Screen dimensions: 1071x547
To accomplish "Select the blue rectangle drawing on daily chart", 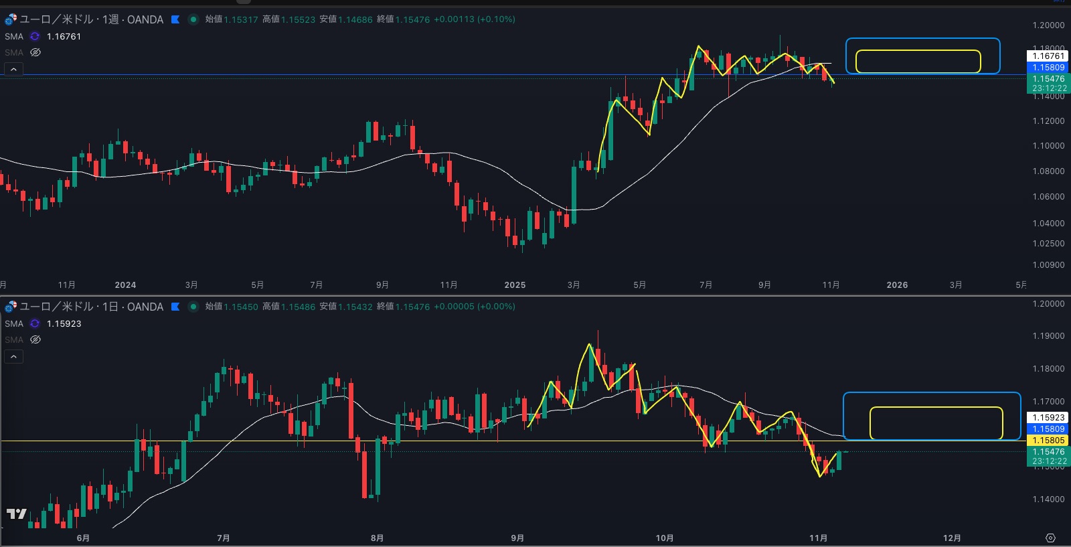I will tap(931, 393).
